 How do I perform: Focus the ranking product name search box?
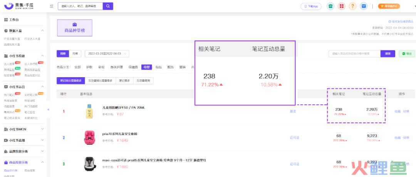tap(354, 54)
